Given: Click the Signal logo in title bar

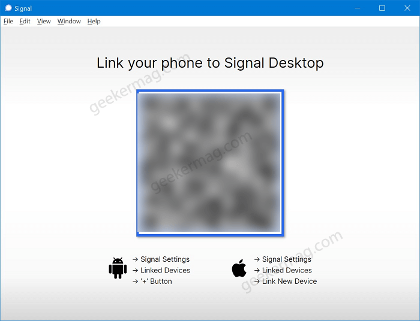Looking at the screenshot, I should pyautogui.click(x=8, y=8).
